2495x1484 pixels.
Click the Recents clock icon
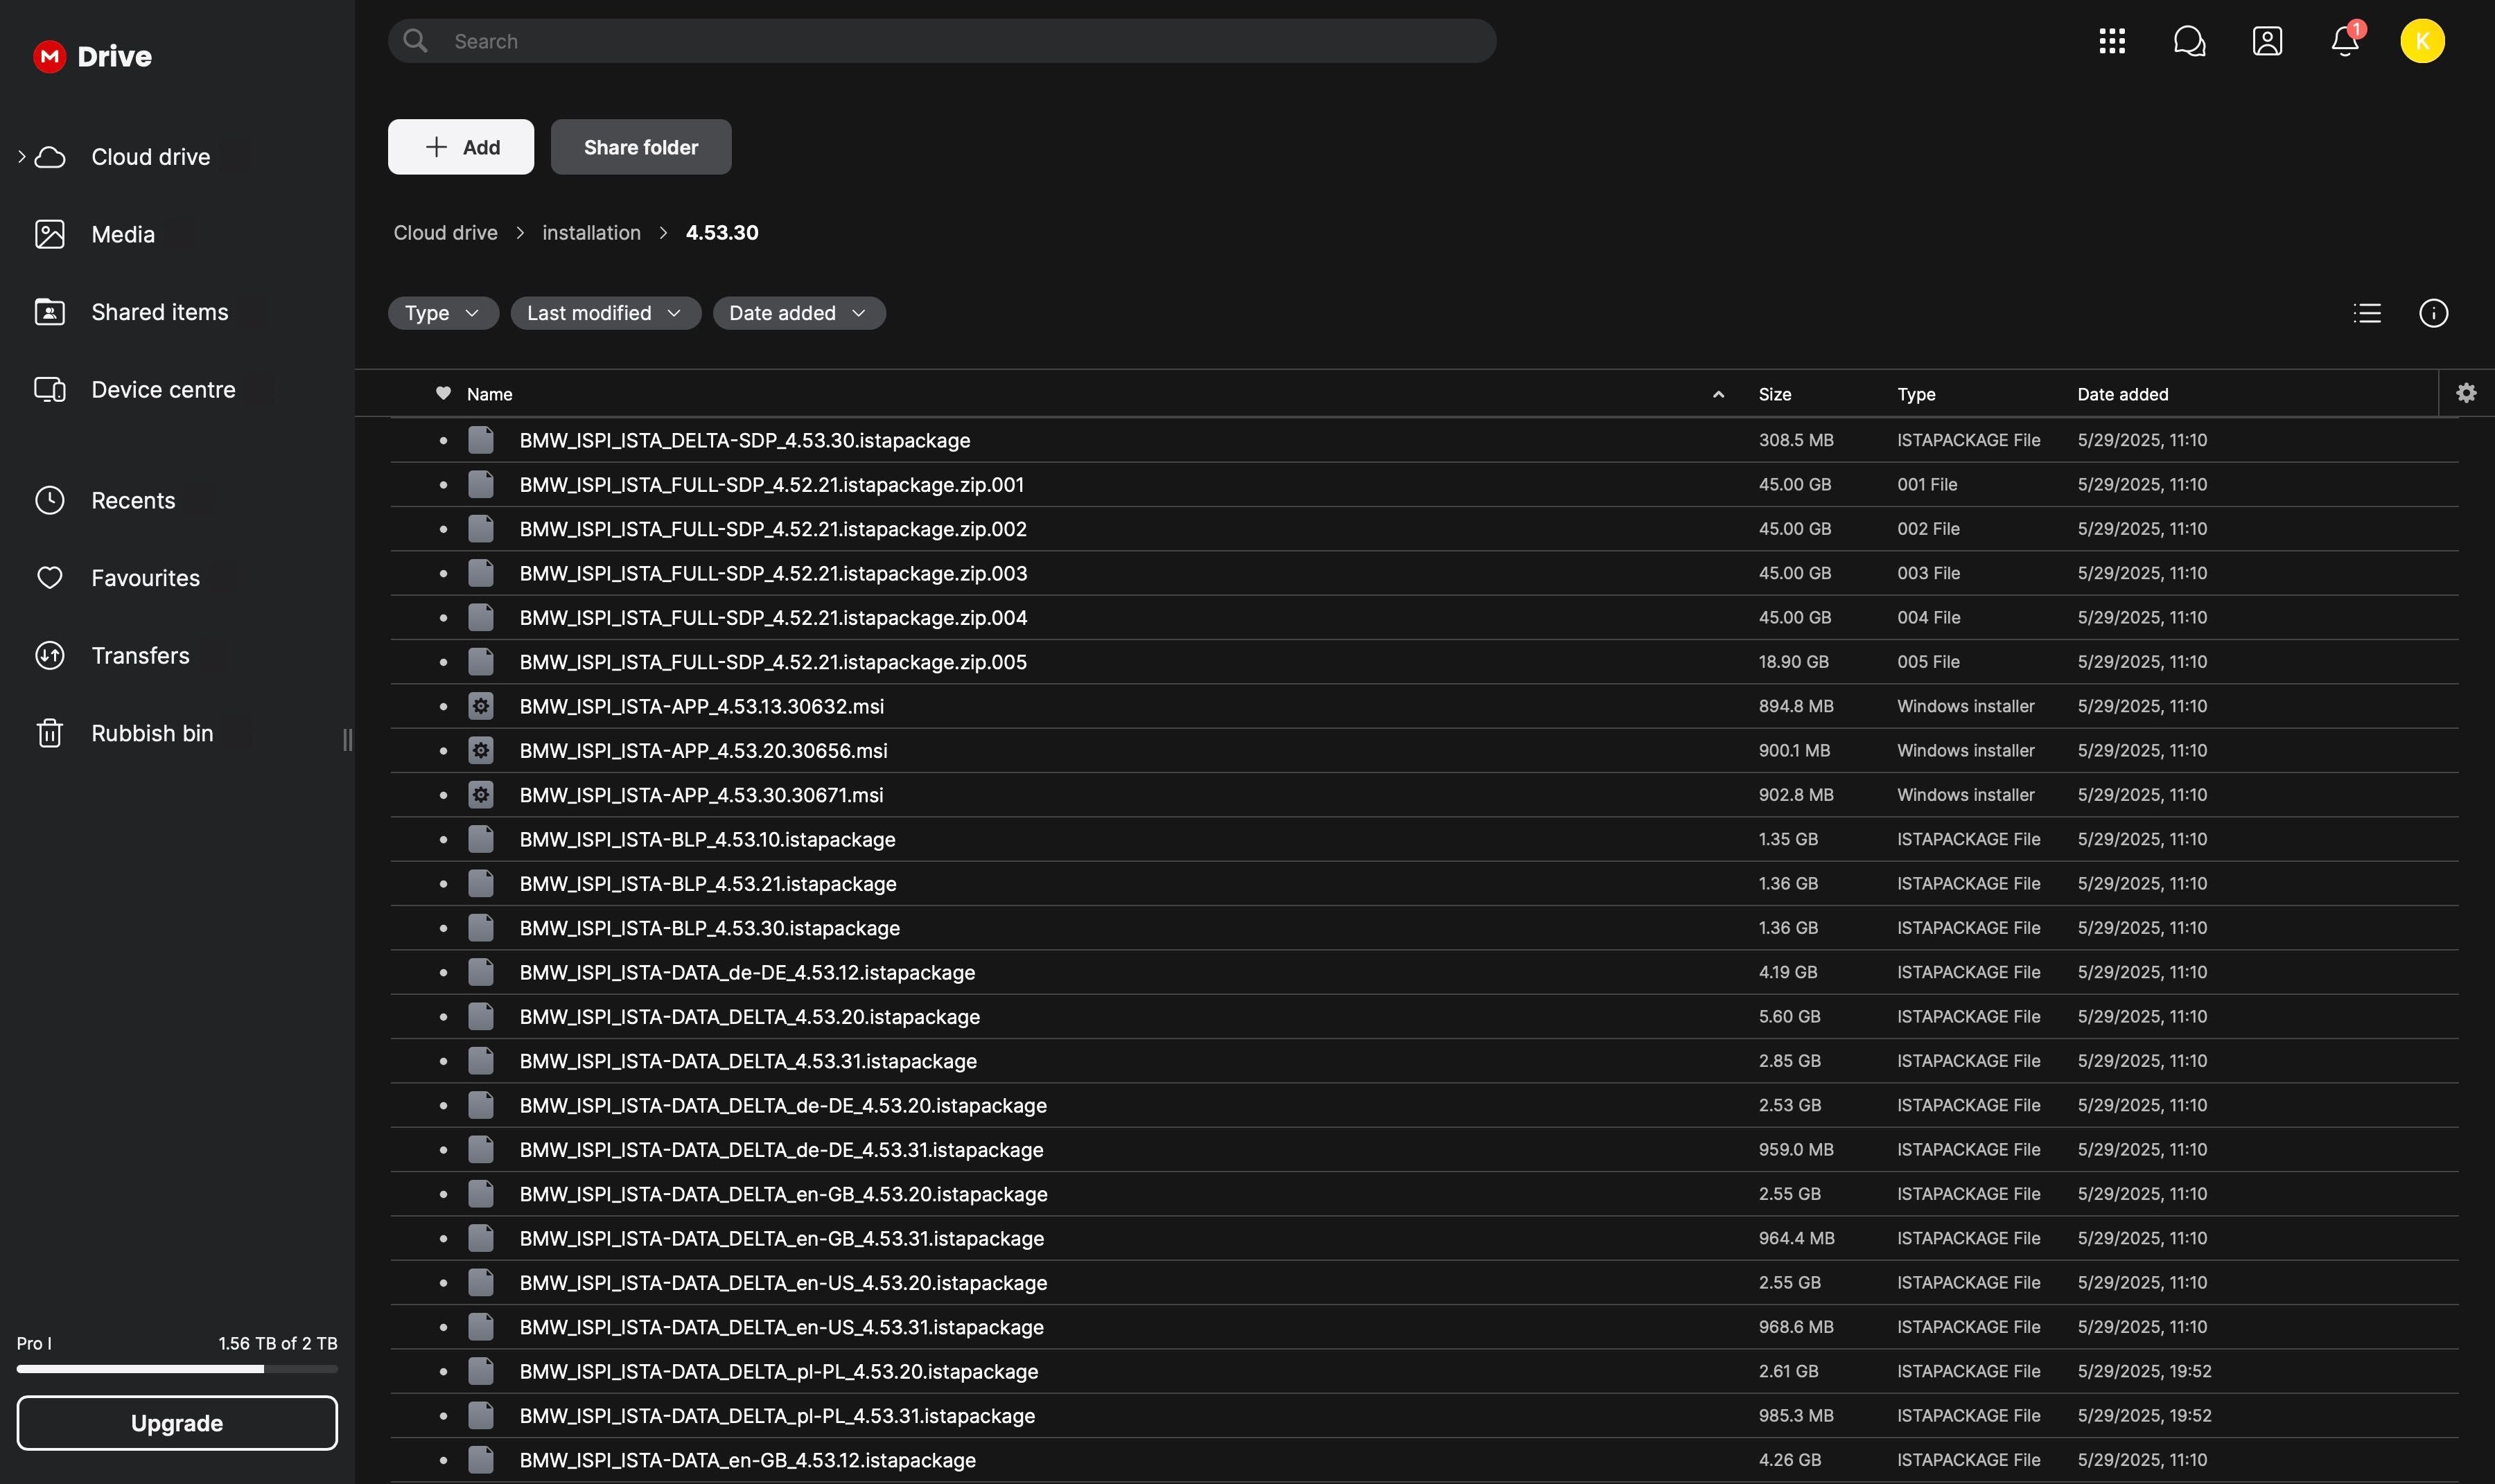pos(50,500)
